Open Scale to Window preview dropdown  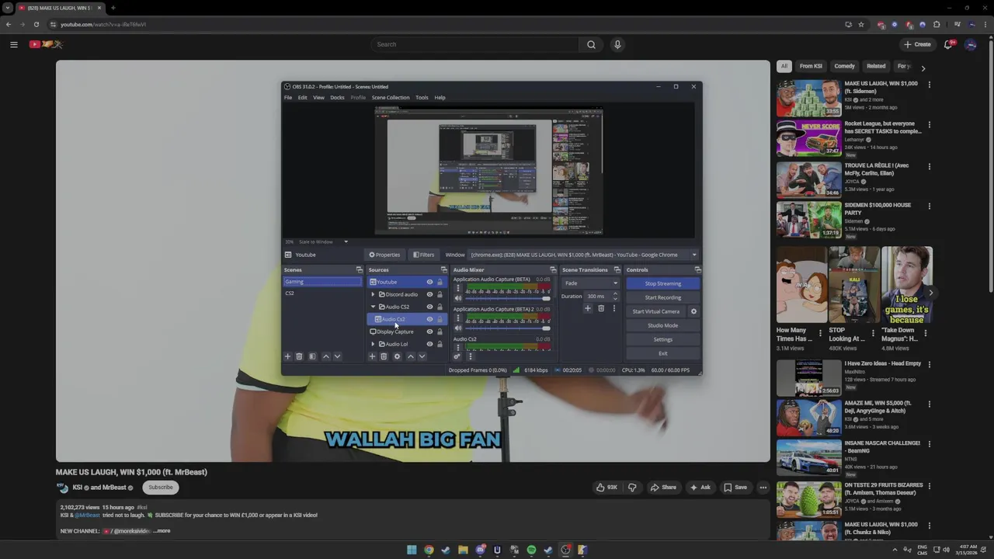[324, 241]
